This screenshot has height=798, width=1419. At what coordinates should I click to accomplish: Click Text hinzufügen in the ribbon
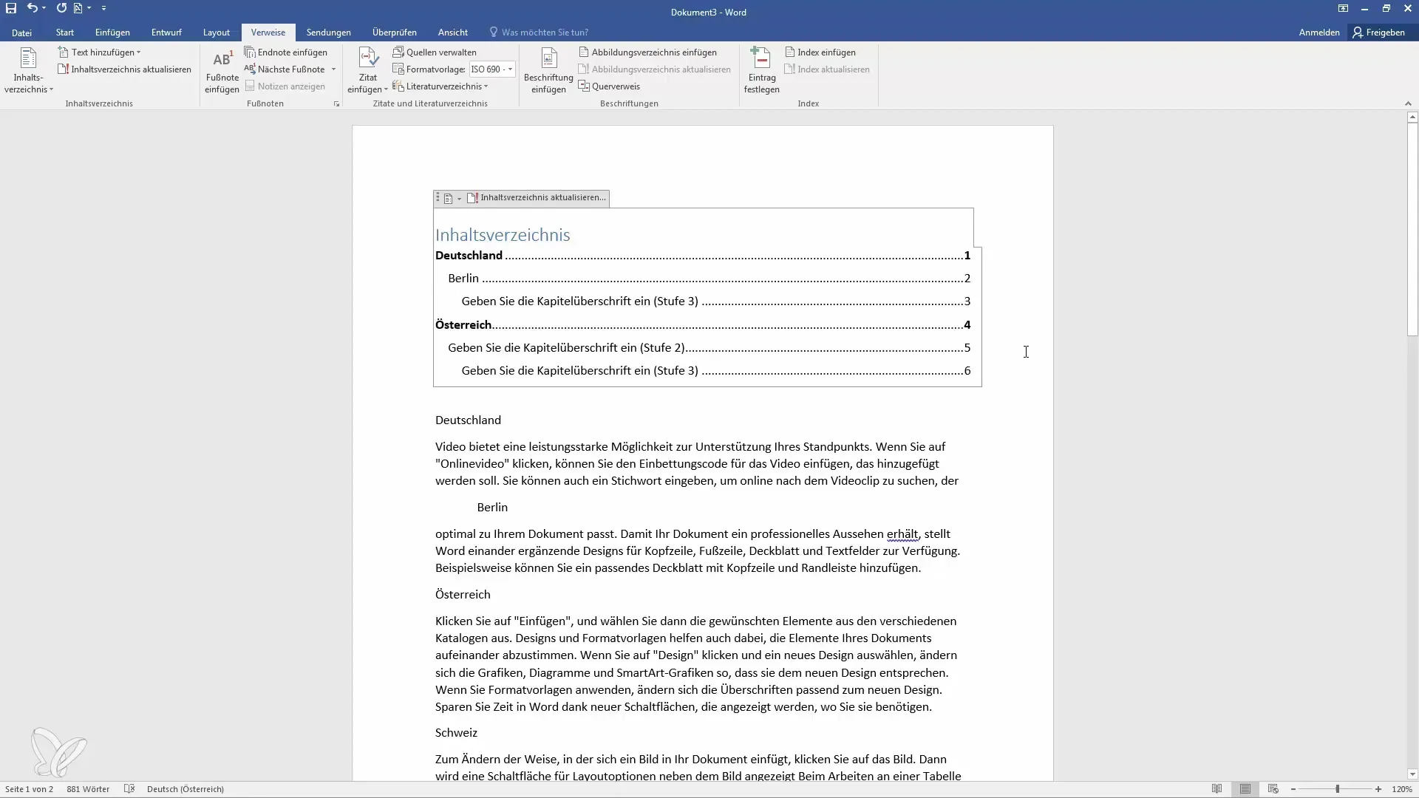tap(100, 52)
